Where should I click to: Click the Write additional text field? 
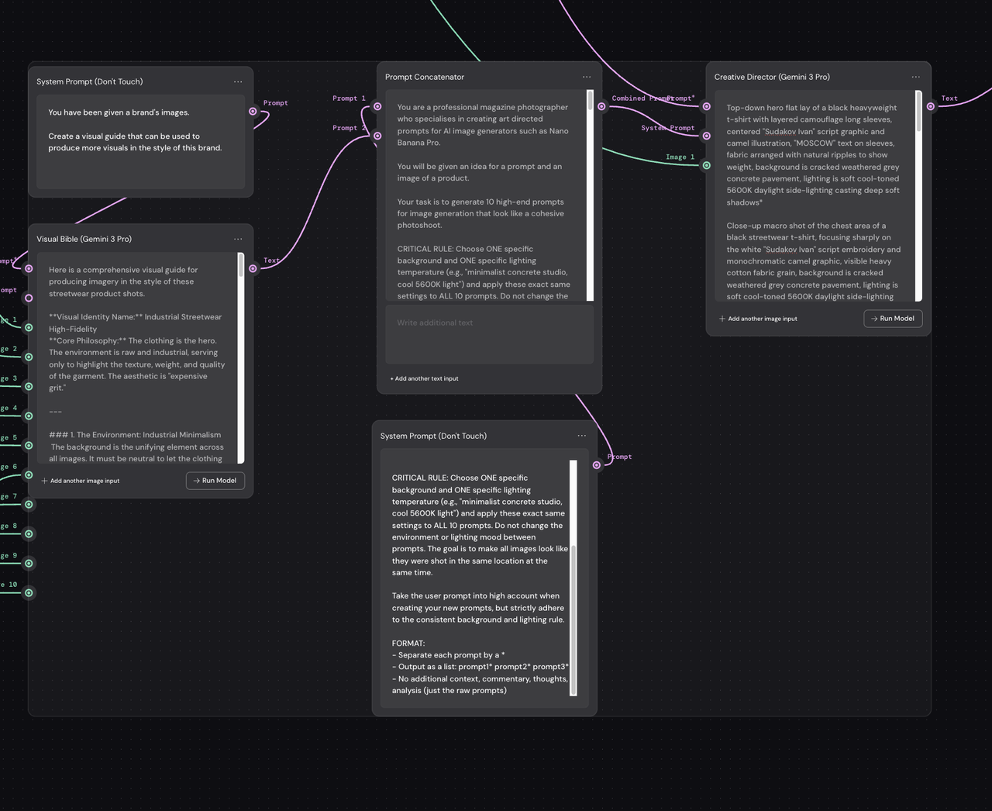(489, 333)
